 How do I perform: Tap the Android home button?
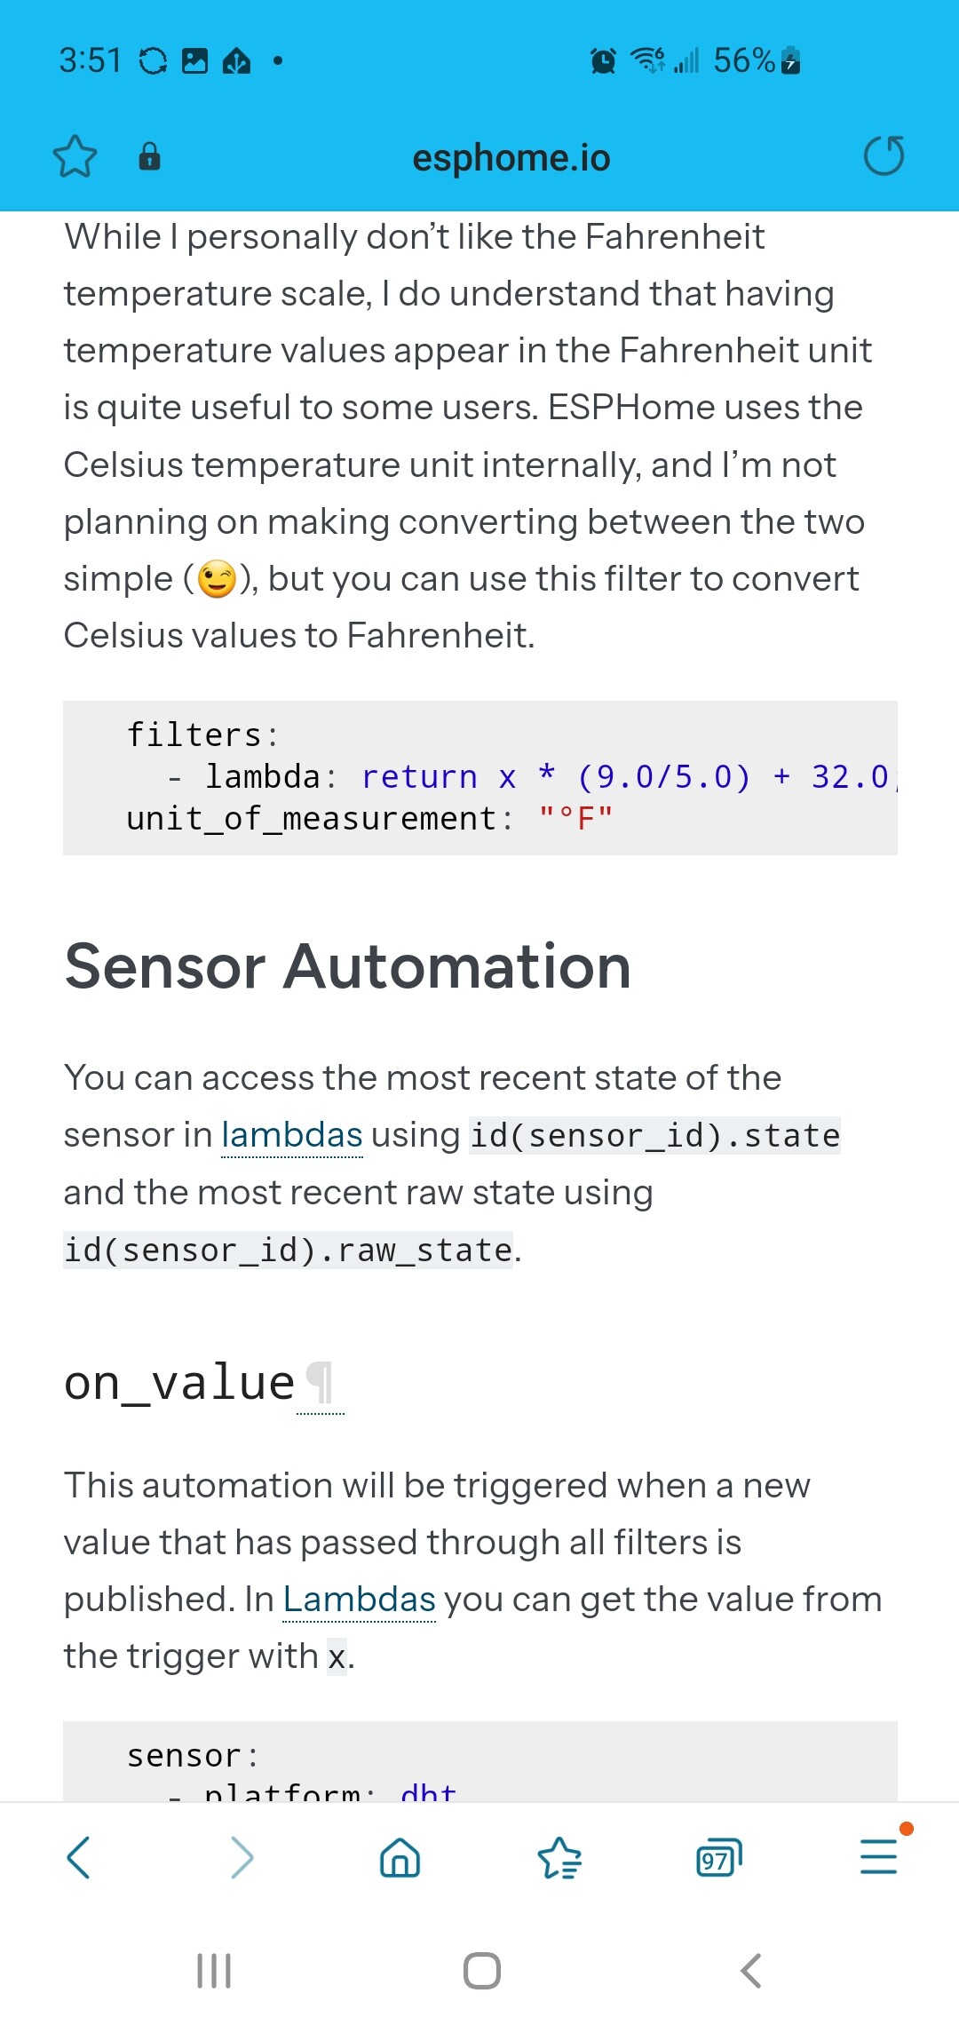coord(479,1972)
